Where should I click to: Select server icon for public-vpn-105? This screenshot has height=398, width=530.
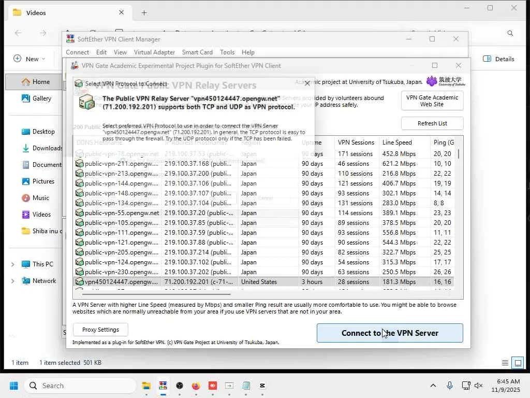[x=79, y=222]
